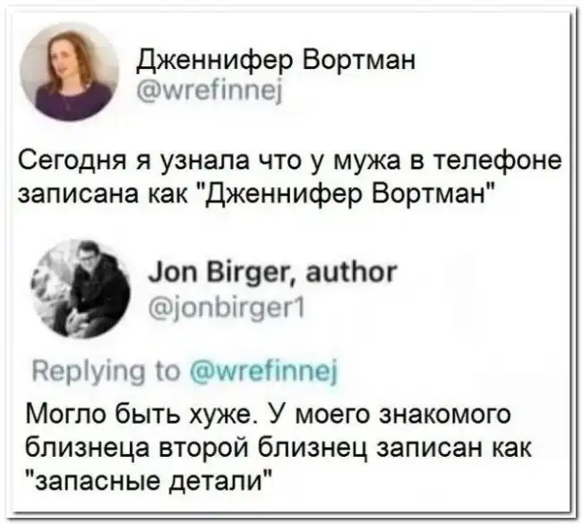
Task: Click the blue @wrefinnej mention in the reply
Action: tap(264, 371)
